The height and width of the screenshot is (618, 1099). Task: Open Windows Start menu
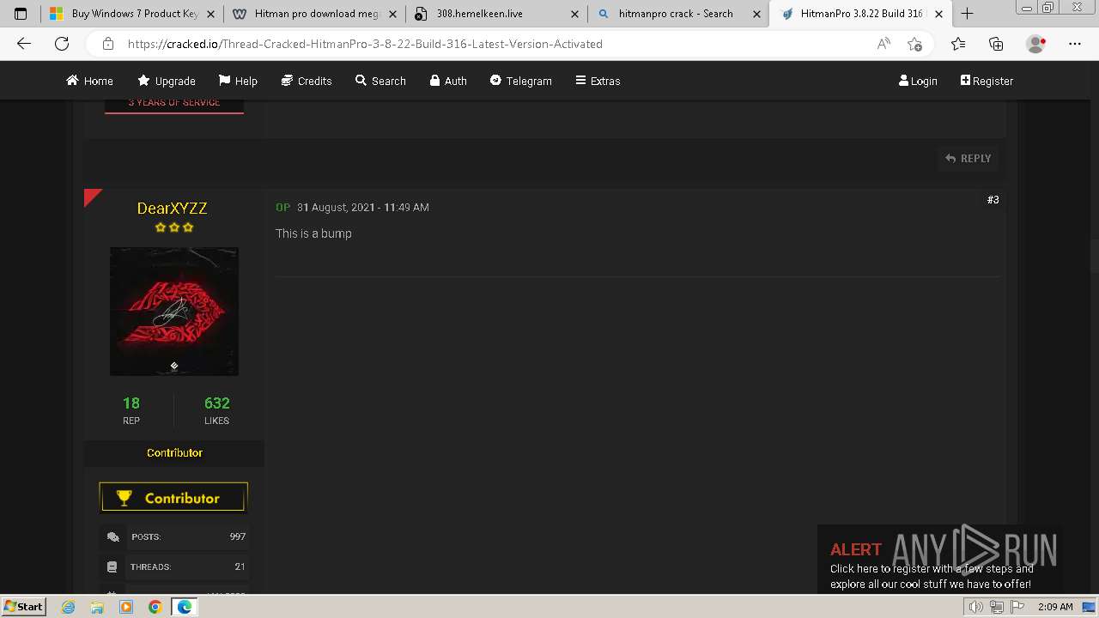point(23,606)
